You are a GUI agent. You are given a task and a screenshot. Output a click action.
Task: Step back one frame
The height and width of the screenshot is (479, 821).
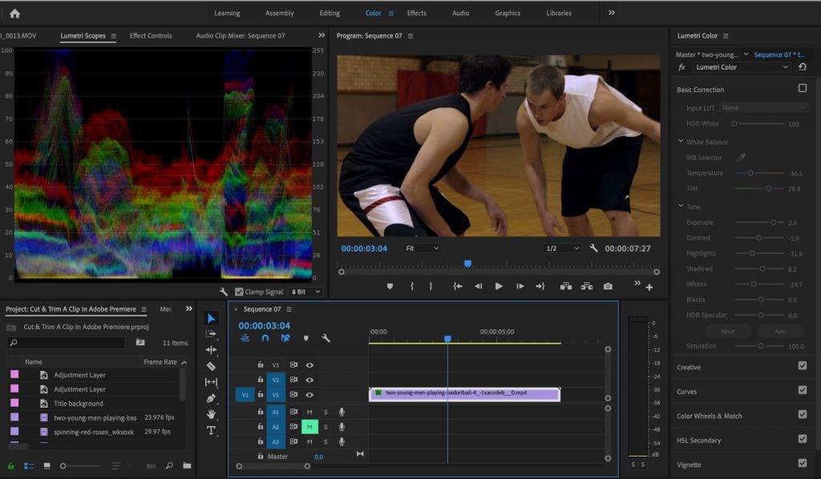tap(478, 286)
